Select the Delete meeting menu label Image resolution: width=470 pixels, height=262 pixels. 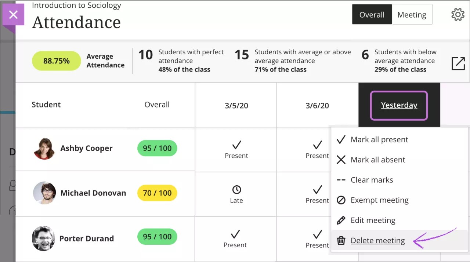point(377,241)
